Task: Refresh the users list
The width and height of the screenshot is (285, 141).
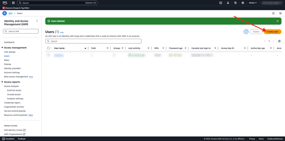Action: [246, 32]
